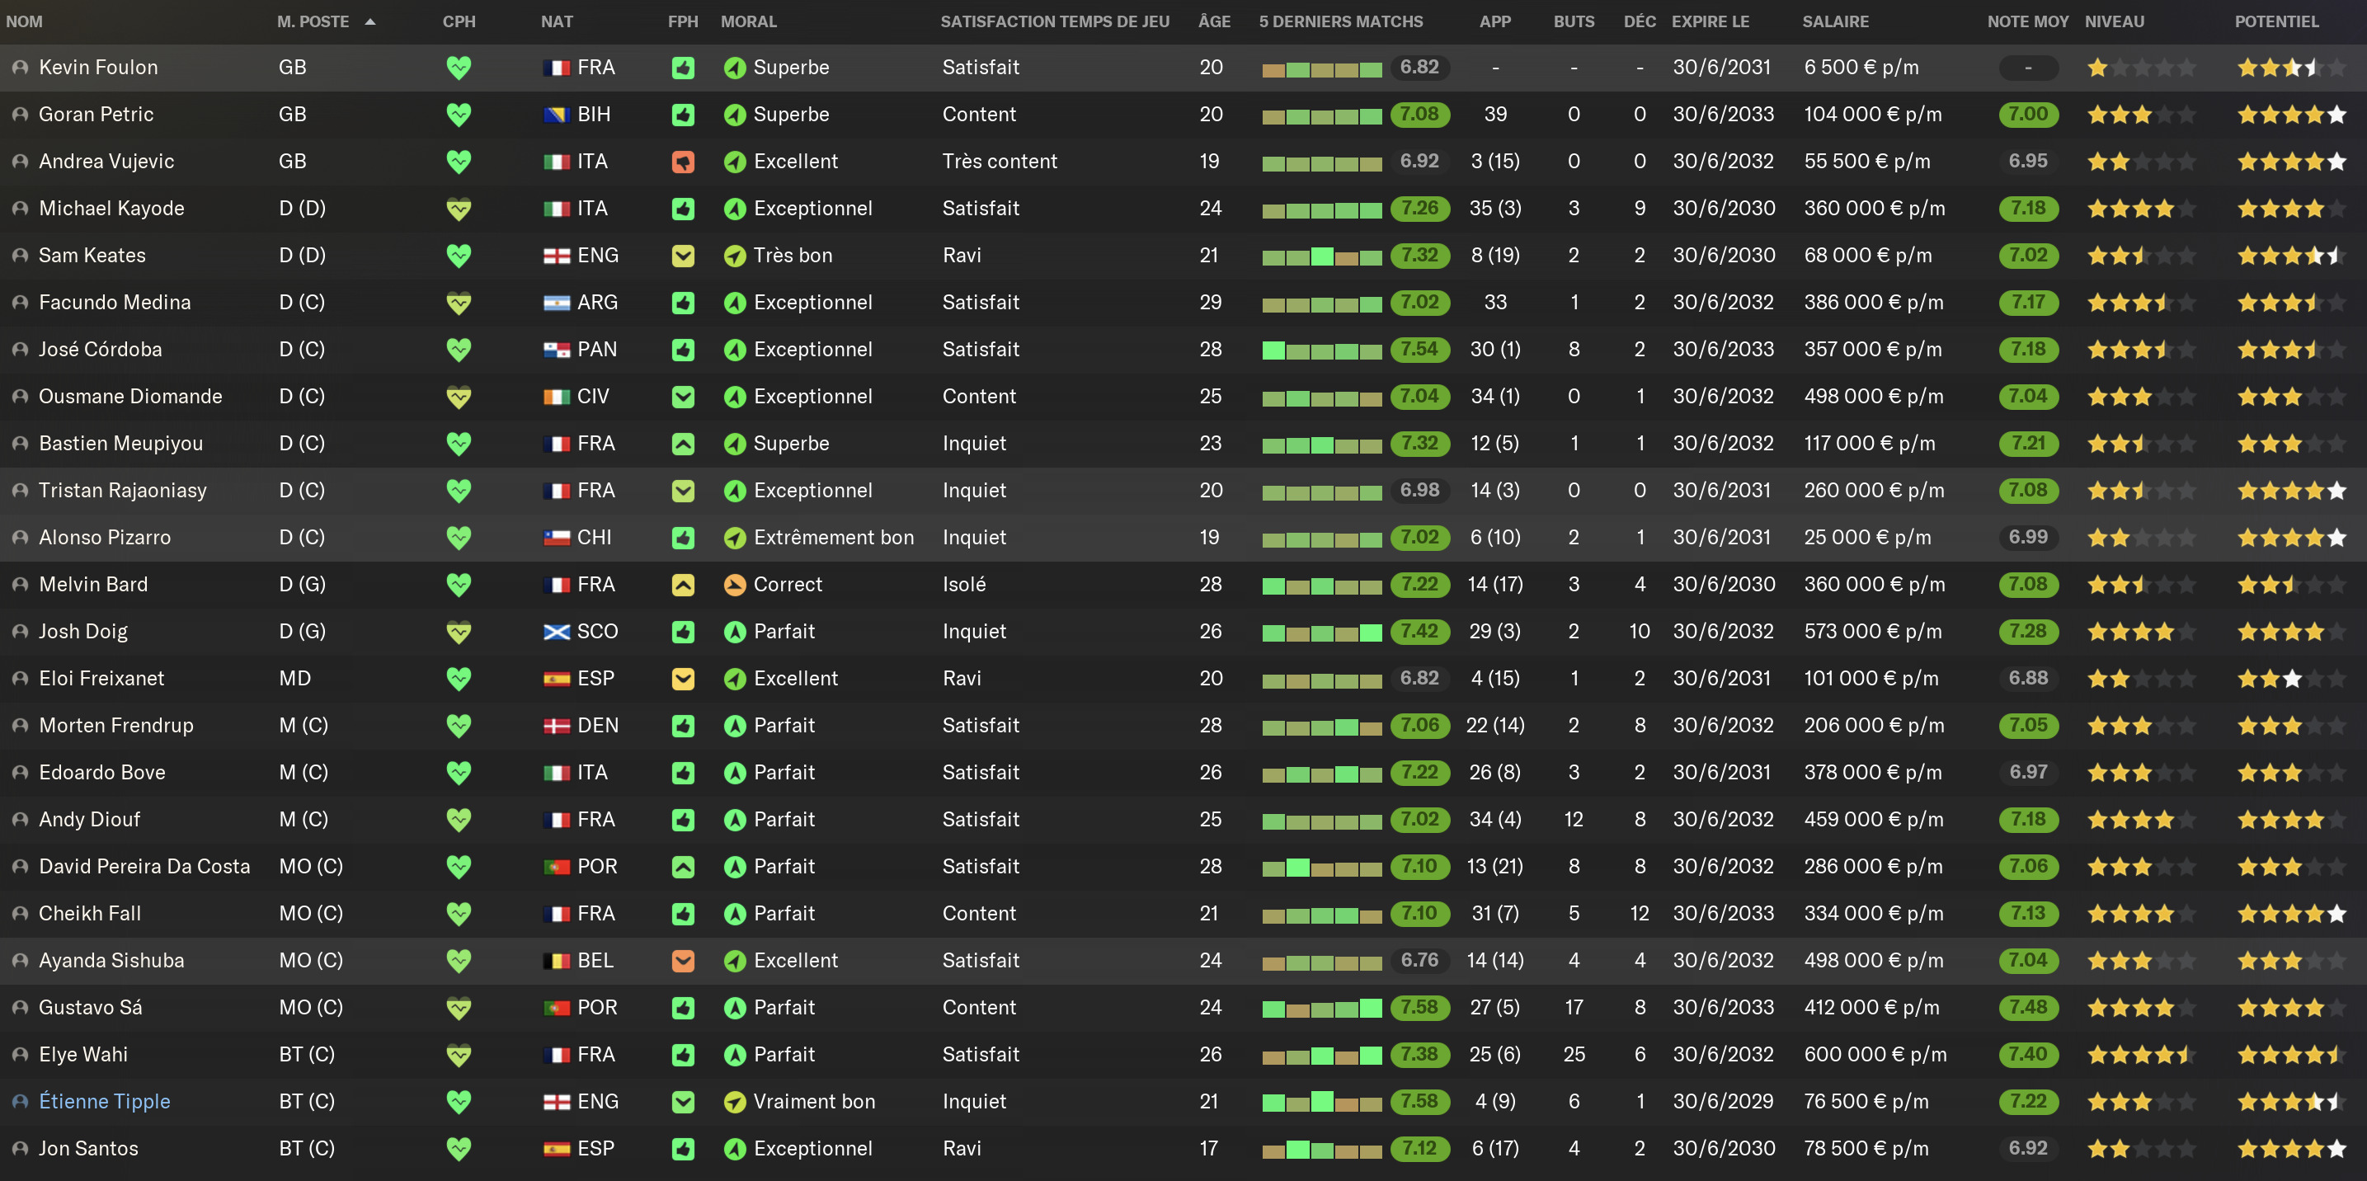Open Étienne Tipple's player profile link
The image size is (2367, 1181).
pos(104,1101)
